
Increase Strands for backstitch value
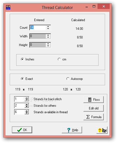[27, 98]
